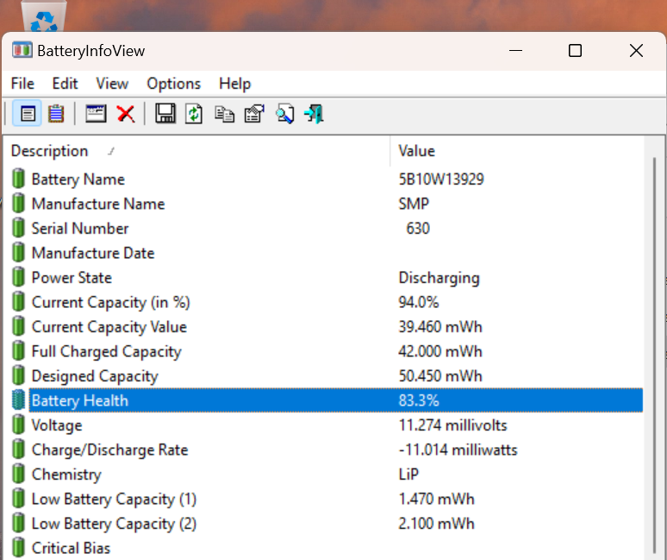Select the Full Charged Capacity row label

(107, 352)
